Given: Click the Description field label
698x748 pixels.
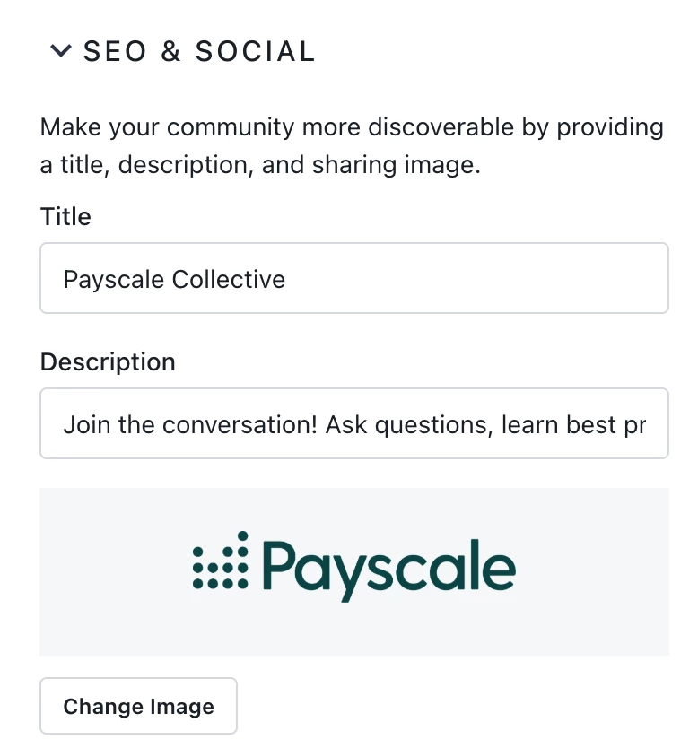Looking at the screenshot, I should point(108,361).
